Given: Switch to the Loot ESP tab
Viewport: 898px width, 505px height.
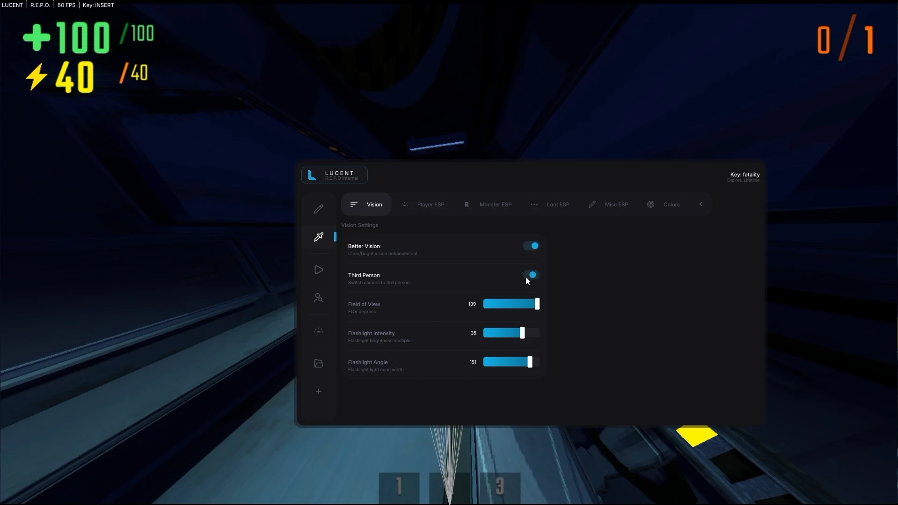Looking at the screenshot, I should 550,205.
